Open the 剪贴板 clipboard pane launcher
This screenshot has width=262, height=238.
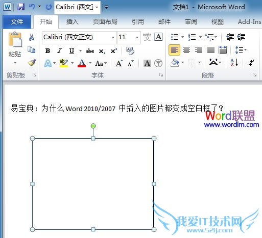coord(35,75)
